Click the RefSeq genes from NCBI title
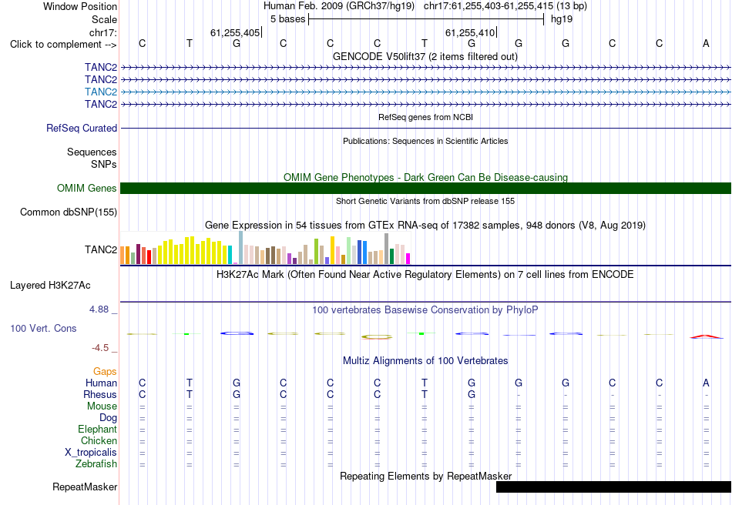Viewport: 732px width, 505px height. [x=425, y=117]
